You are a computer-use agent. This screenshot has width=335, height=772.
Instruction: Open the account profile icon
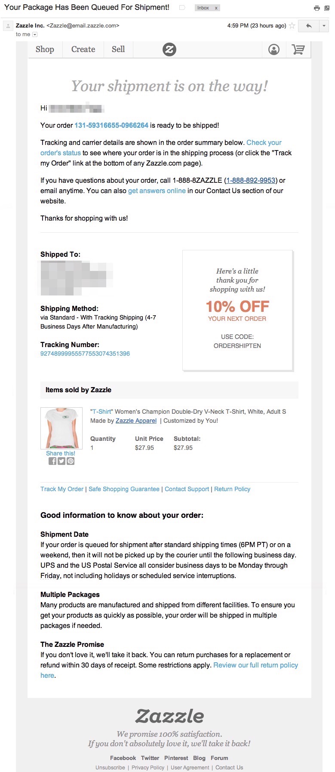click(274, 49)
